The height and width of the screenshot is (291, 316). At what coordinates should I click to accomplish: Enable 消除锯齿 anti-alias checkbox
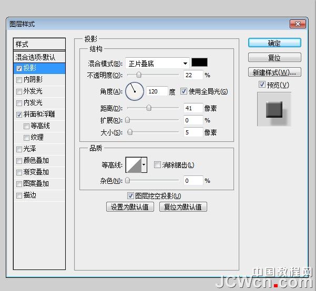pos(157,165)
